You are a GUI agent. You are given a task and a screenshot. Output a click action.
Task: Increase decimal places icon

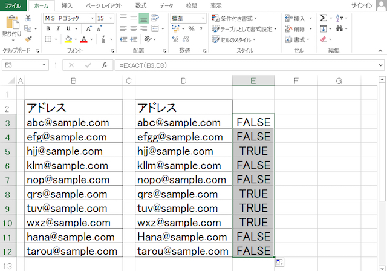[175, 39]
